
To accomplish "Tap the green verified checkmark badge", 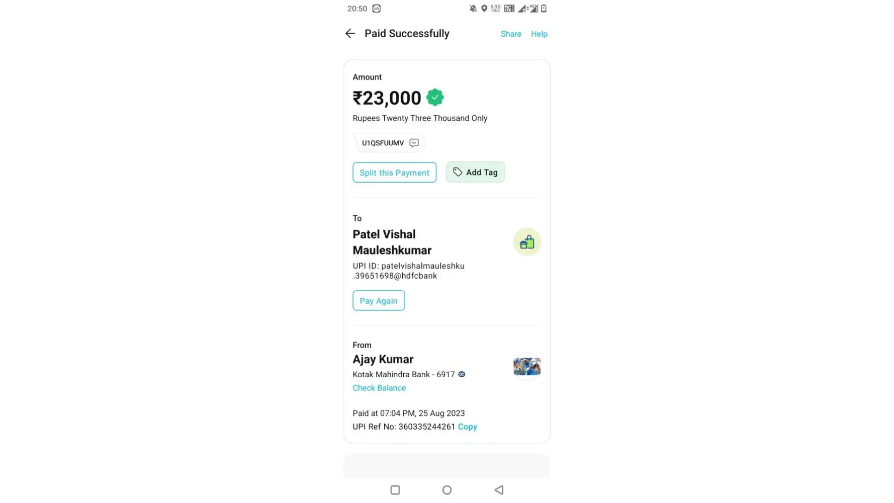I will click(x=435, y=98).
